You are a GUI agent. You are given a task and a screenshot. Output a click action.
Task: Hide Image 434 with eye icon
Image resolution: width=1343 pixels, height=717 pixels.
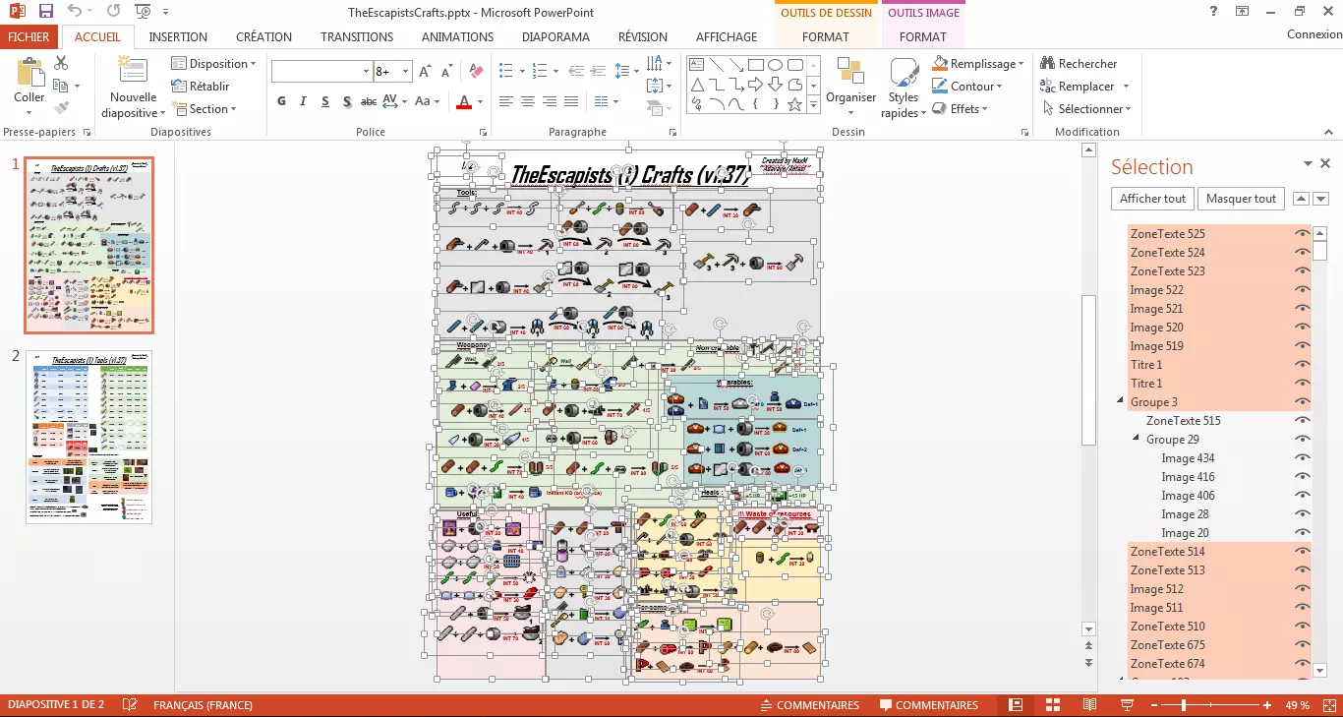(1303, 458)
